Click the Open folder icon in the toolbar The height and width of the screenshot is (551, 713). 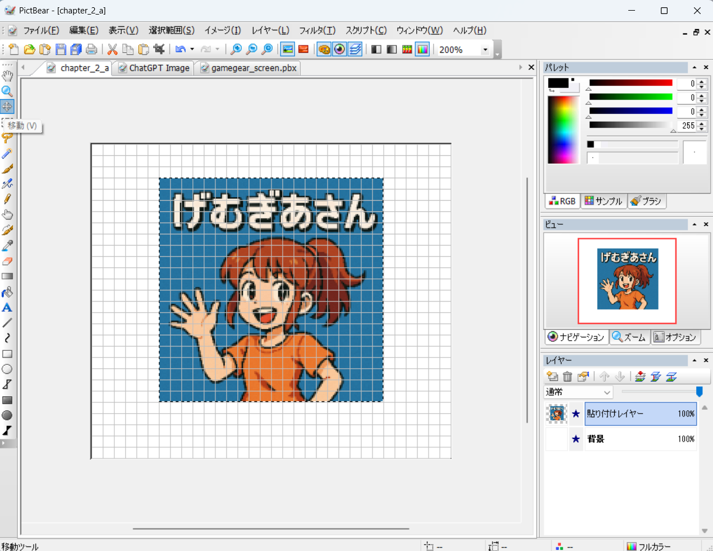point(29,49)
